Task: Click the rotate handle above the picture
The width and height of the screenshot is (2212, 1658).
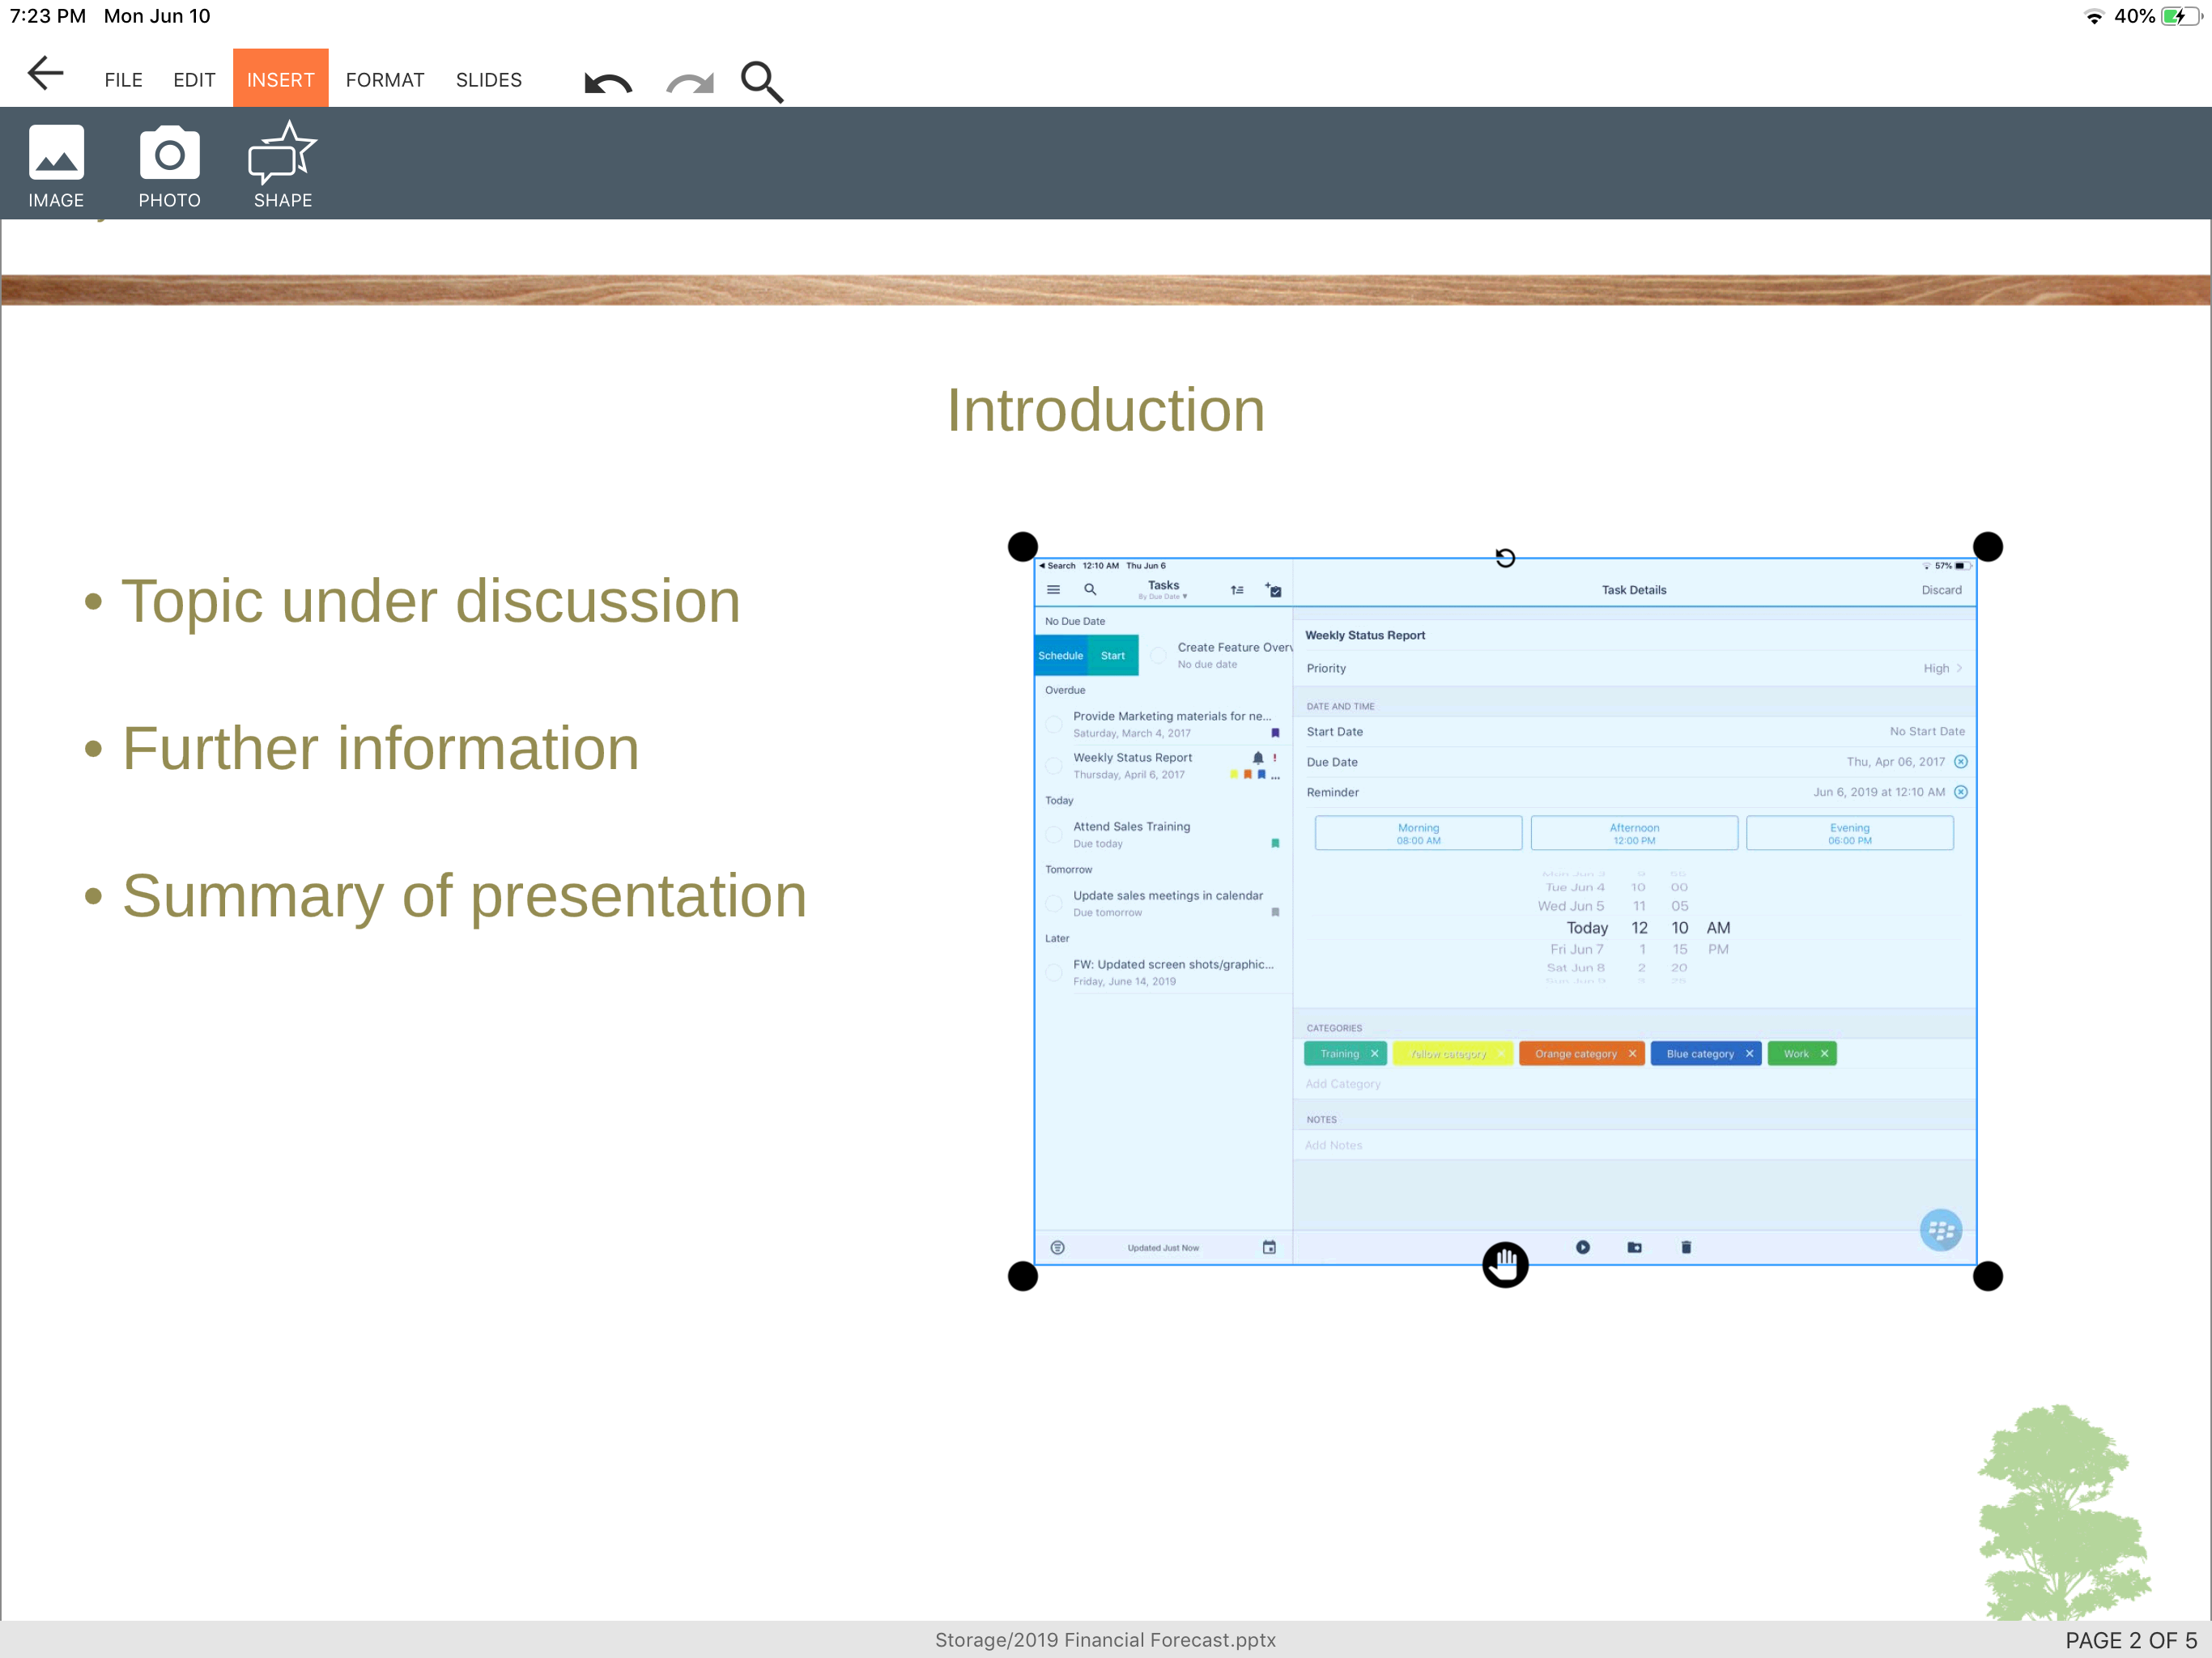Action: [1505, 557]
